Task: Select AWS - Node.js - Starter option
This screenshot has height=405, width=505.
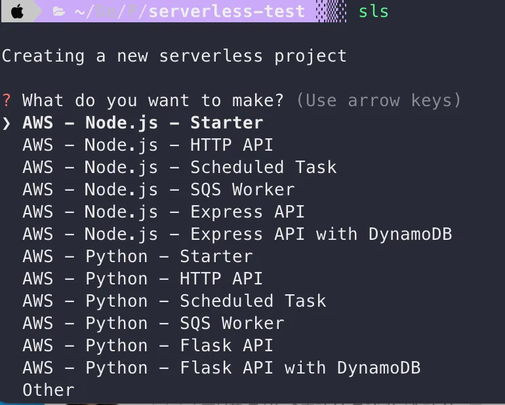Action: tap(142, 123)
